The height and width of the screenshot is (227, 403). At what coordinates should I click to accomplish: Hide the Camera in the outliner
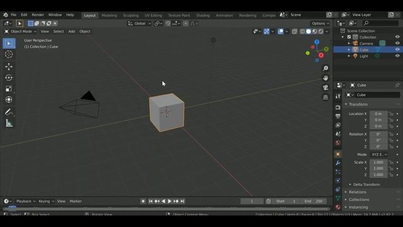pos(397,44)
